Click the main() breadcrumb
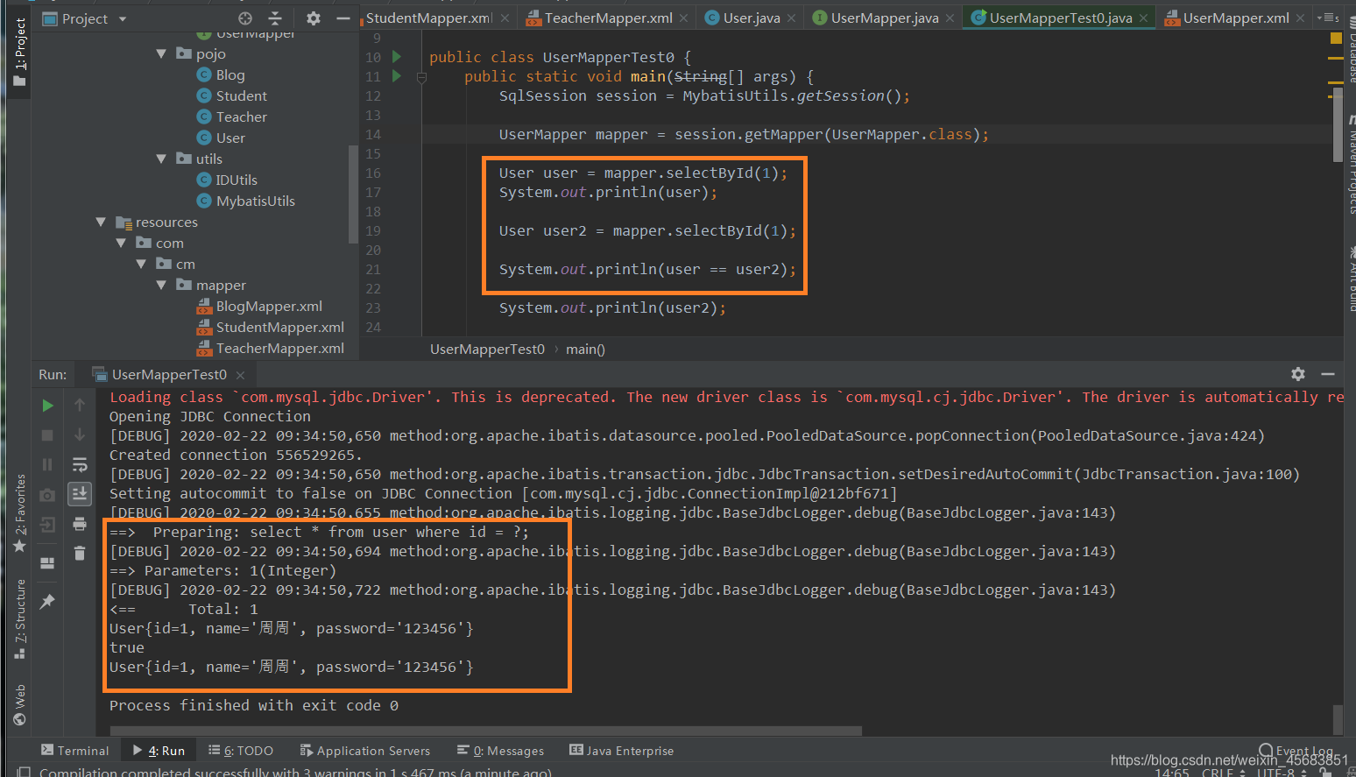 click(x=585, y=350)
